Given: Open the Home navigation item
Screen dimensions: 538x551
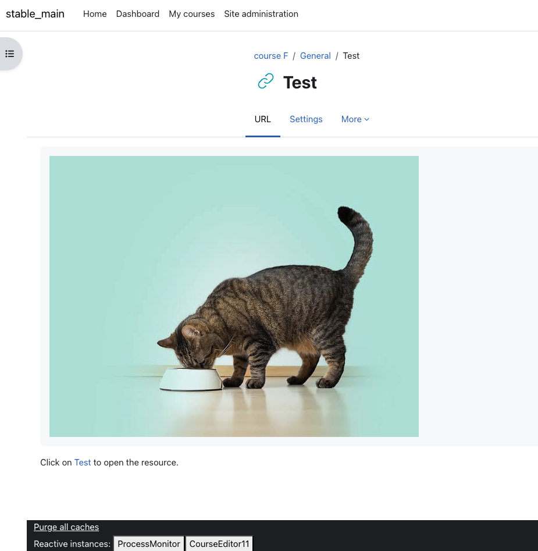Looking at the screenshot, I should pos(95,14).
